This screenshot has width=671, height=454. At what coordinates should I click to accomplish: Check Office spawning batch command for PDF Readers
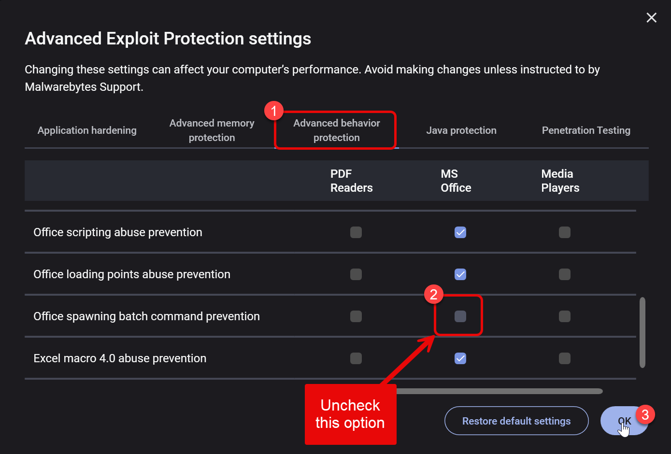point(356,316)
